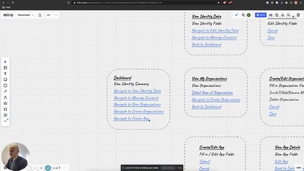Open the notes panel icon at top right
304x171 pixels.
pos(298,15)
